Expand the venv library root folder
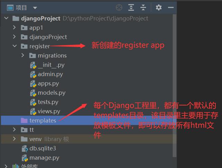This screenshot has height=168, width=222. click(14, 139)
